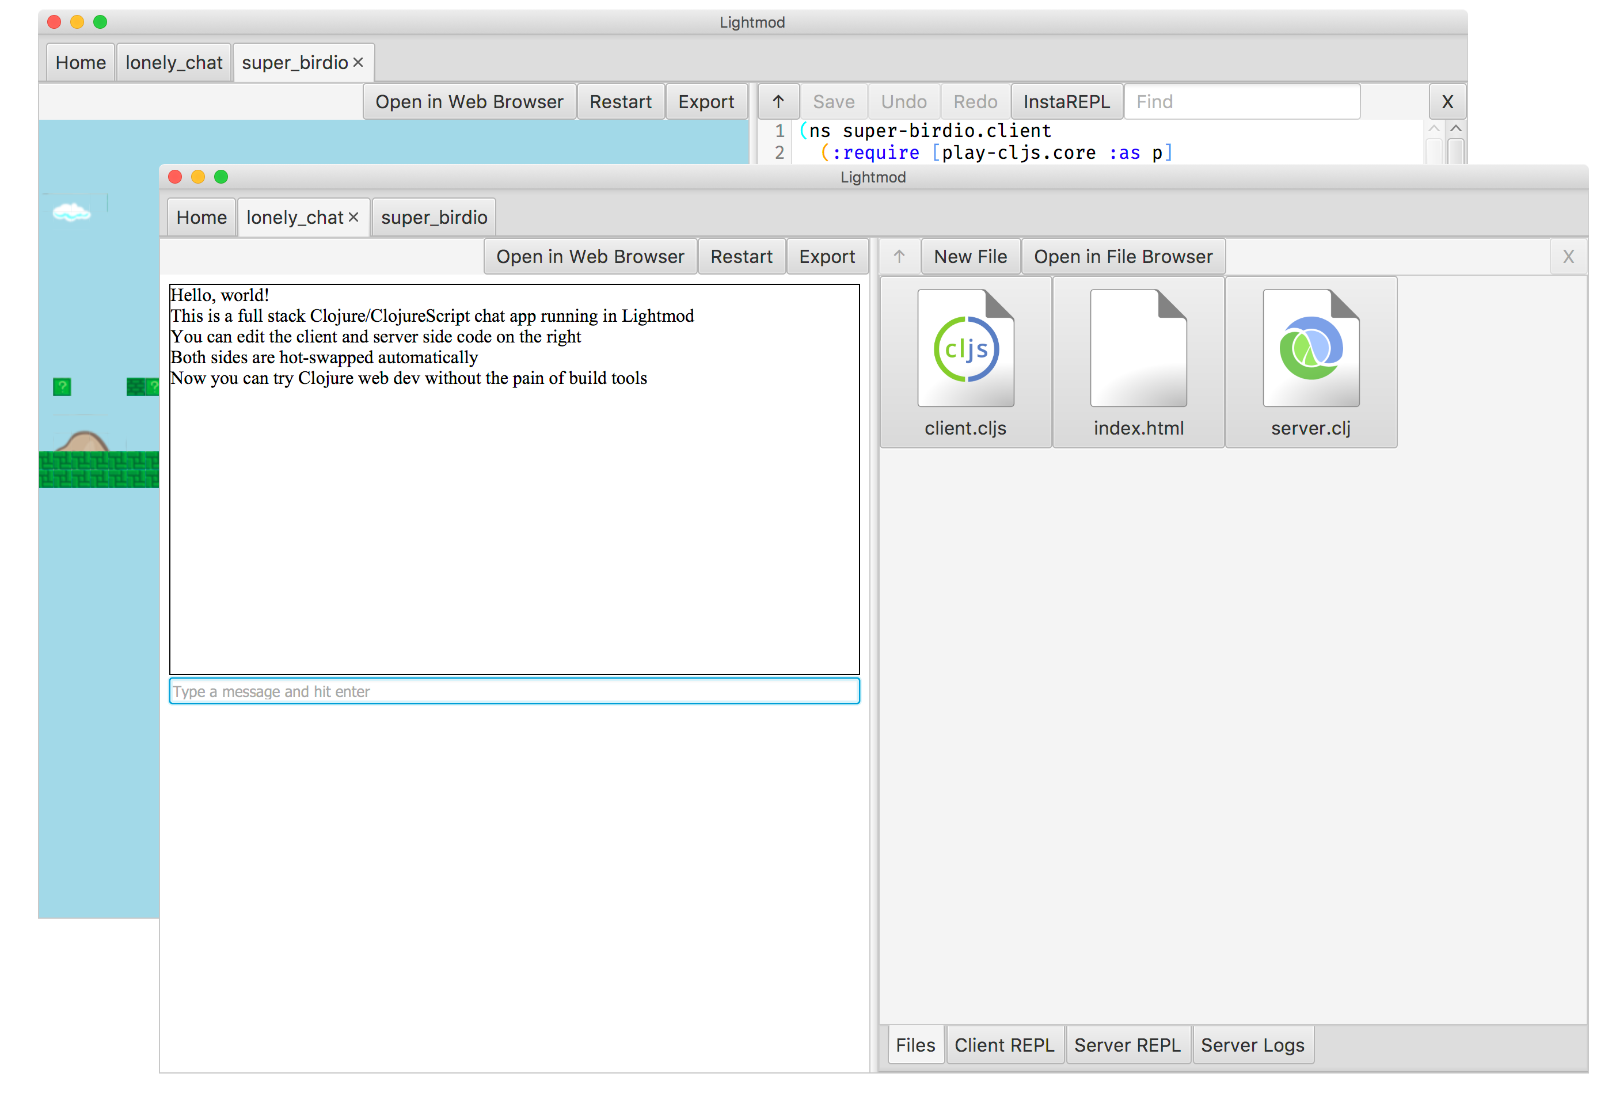Click the up arrow beside Save button

point(778,102)
